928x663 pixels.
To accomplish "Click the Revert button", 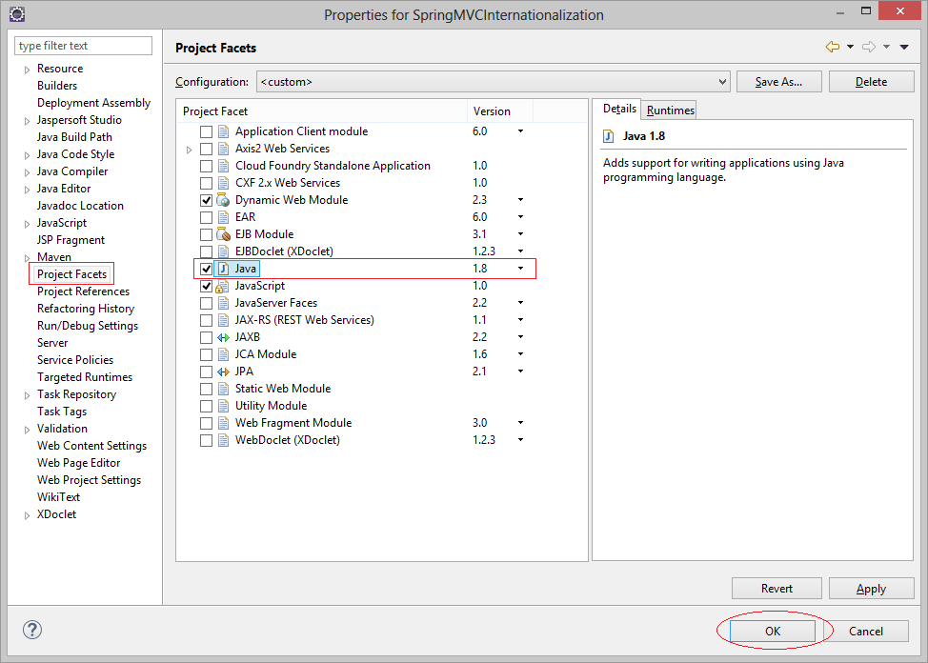I will tap(777, 589).
